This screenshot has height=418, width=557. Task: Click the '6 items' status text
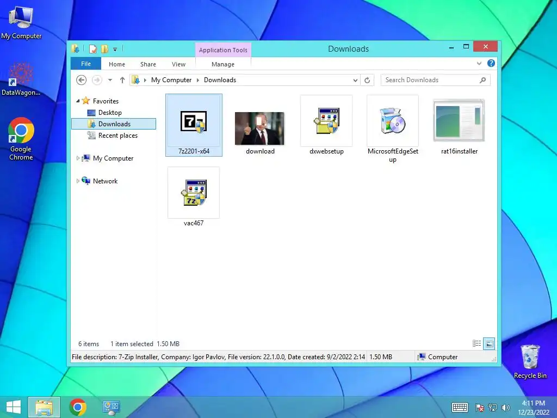(89, 344)
